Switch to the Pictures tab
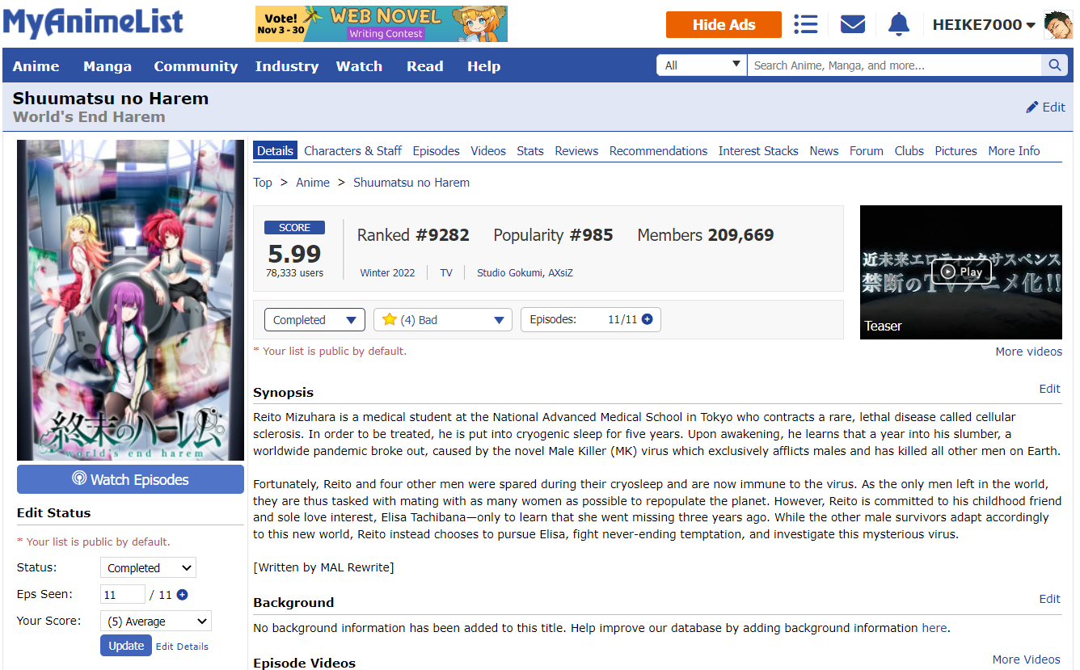 tap(956, 150)
